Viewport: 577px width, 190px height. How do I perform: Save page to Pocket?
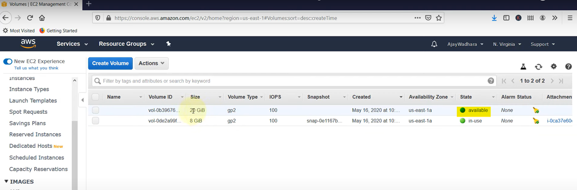(428, 18)
